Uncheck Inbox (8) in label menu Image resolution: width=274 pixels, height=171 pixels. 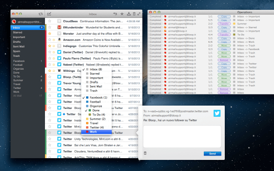coord(96,69)
